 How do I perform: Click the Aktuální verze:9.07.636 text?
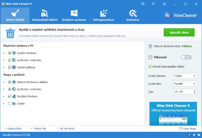click(16, 135)
